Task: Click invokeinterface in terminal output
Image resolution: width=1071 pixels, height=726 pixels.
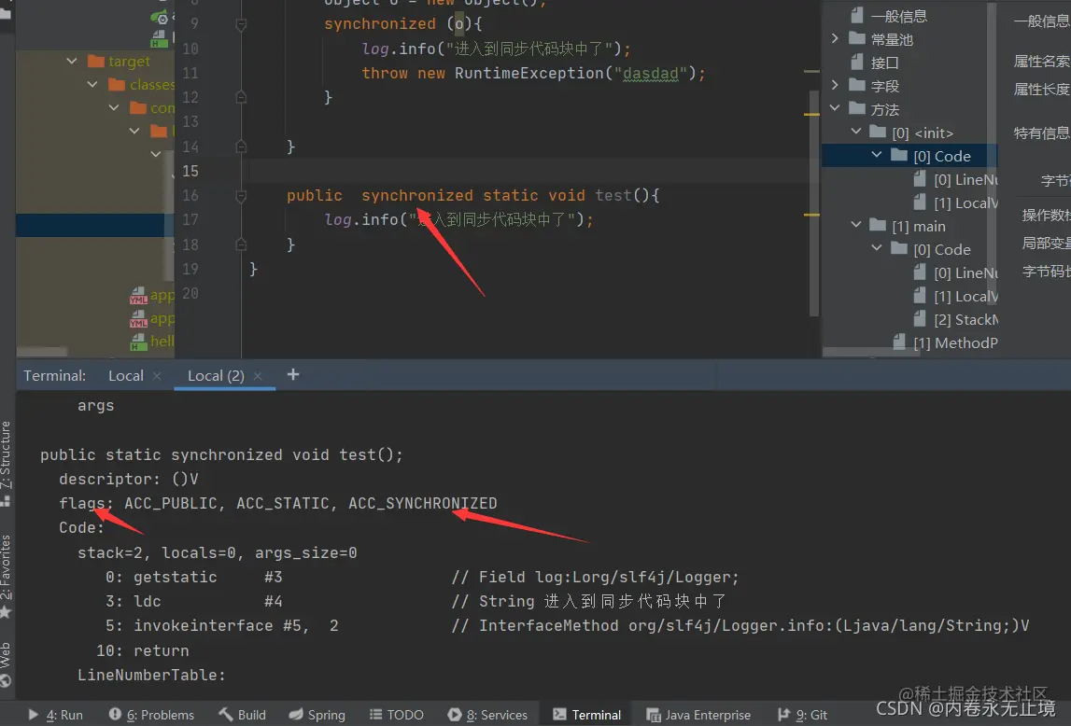Action: coord(203,626)
